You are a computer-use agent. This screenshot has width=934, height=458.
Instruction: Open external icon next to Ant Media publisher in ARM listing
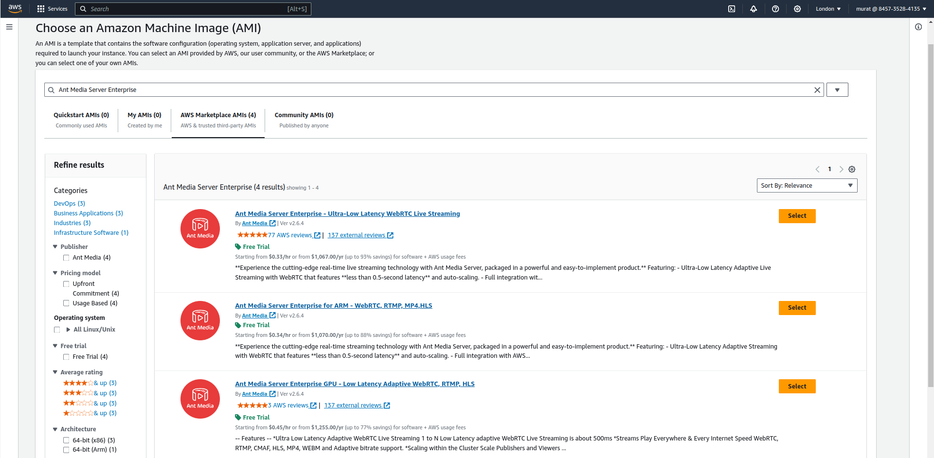272,316
